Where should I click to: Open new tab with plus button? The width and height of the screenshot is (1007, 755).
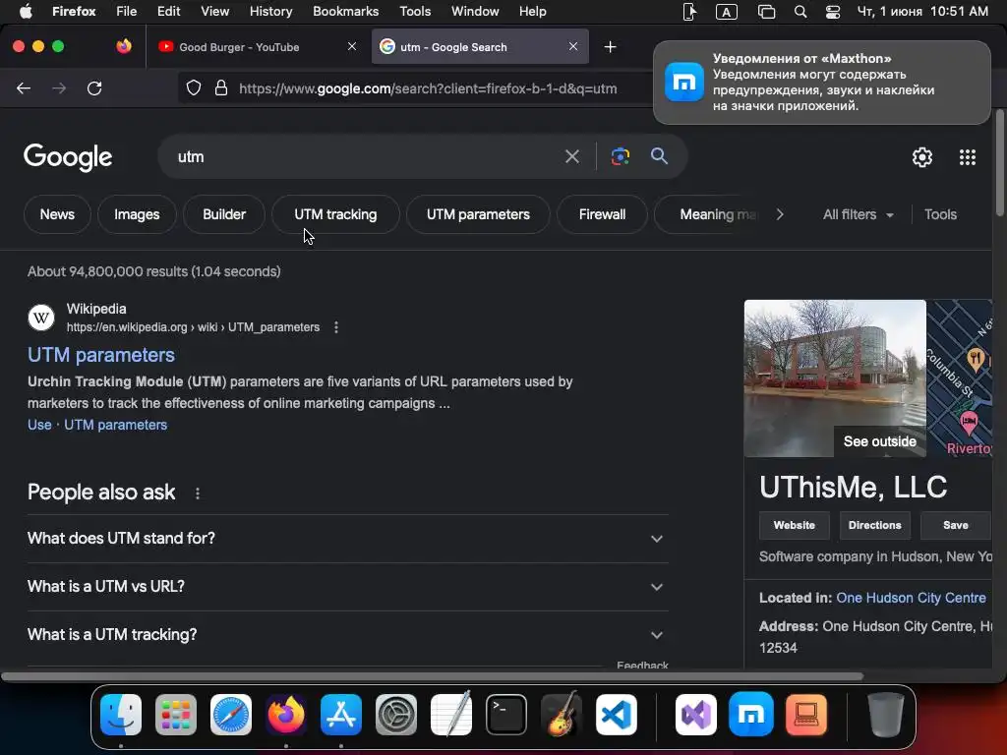[x=610, y=47]
